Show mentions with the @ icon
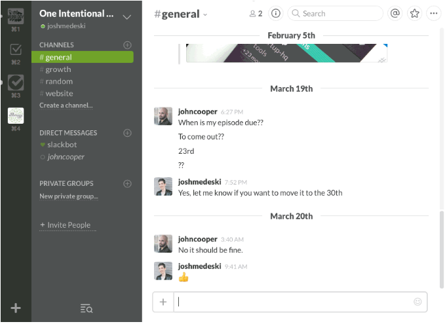This screenshot has height=324, width=445. [x=395, y=13]
